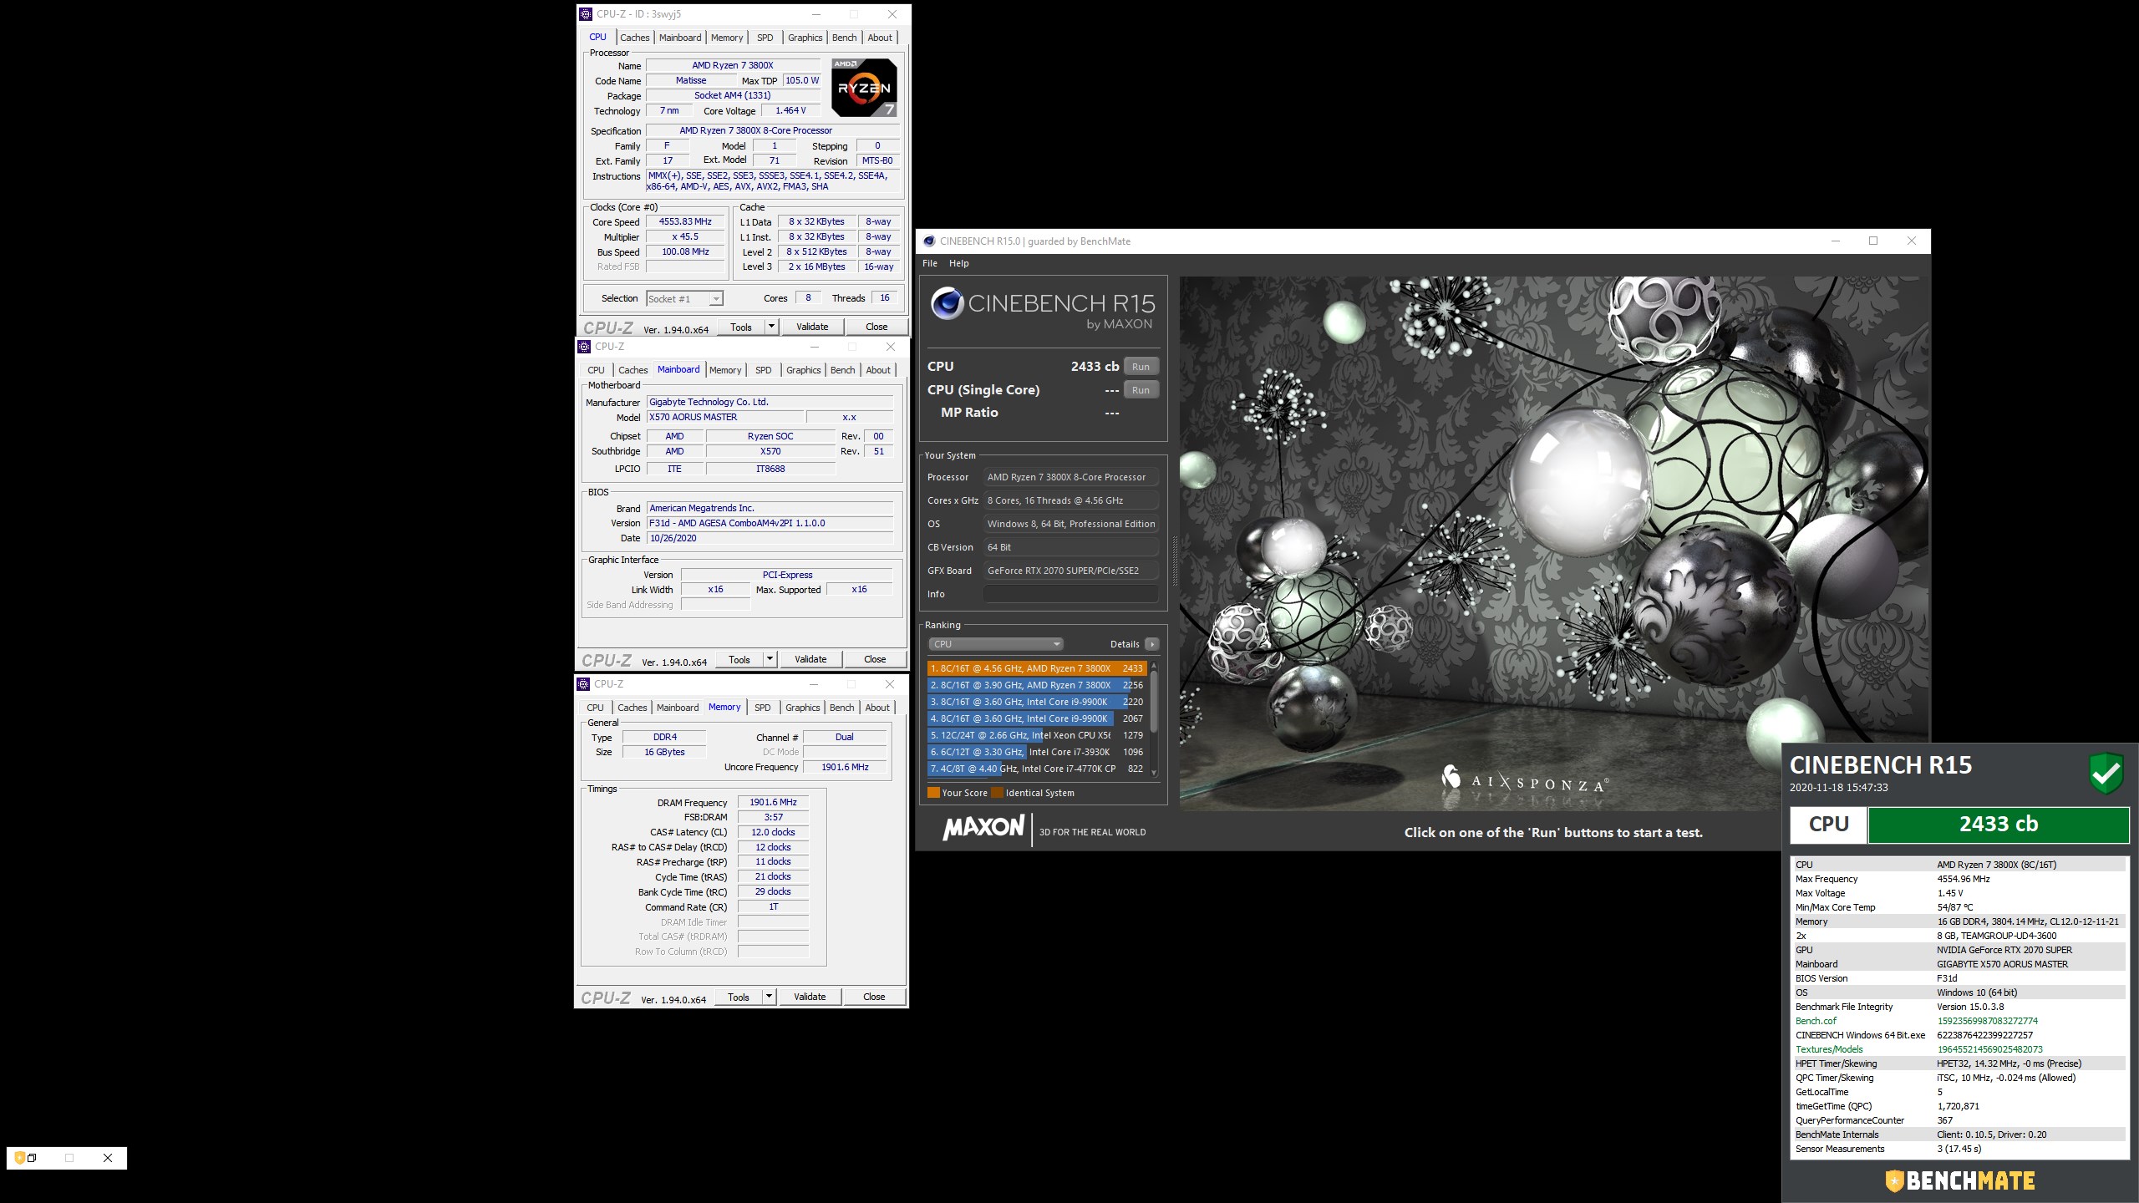Viewport: 2139px width, 1203px height.
Task: Click the GFX Board GeForce RTX 2070 SUPER field
Action: pyautogui.click(x=1070, y=571)
